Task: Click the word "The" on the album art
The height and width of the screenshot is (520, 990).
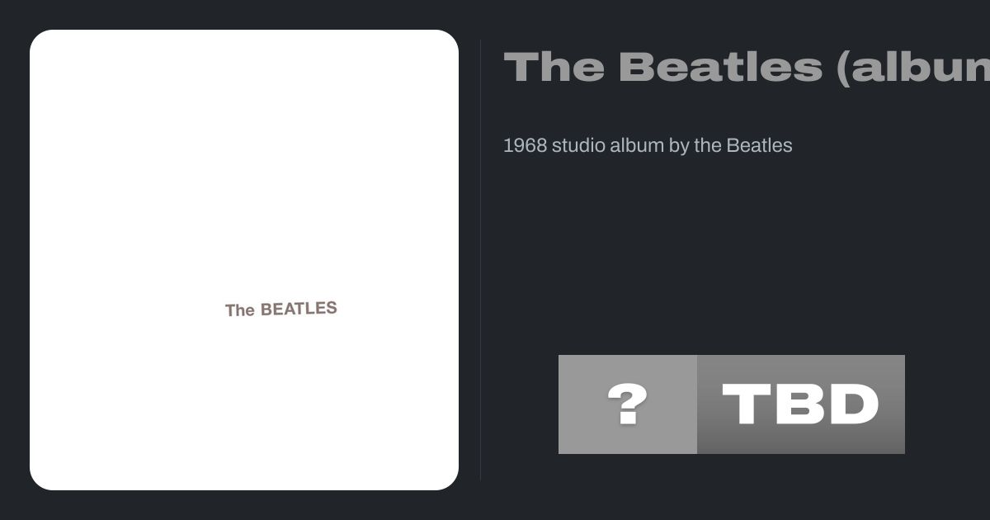Action: (x=239, y=311)
